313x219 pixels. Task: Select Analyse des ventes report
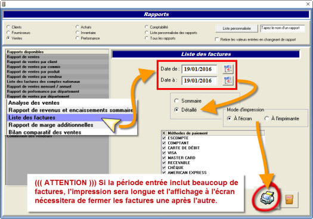coord(72,103)
